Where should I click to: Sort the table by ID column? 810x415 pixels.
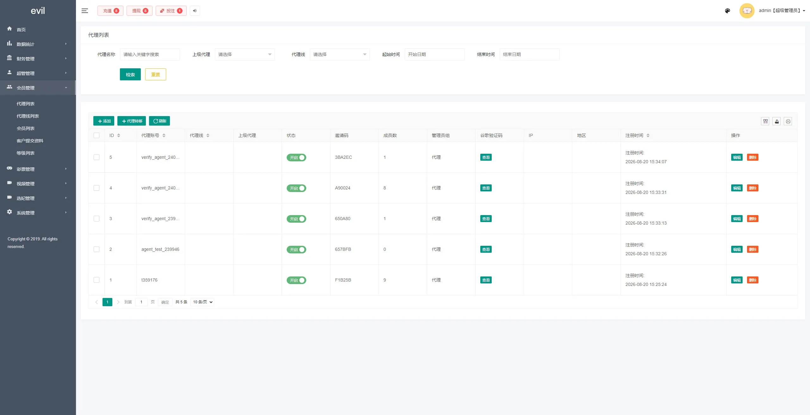[119, 135]
